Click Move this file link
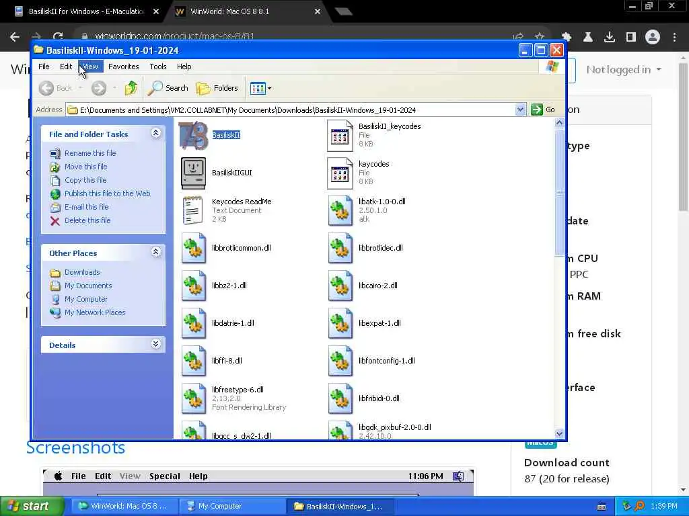The image size is (689, 516). 85,167
